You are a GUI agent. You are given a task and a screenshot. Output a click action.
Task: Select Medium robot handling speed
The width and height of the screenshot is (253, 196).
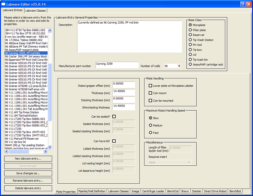tap(151, 125)
